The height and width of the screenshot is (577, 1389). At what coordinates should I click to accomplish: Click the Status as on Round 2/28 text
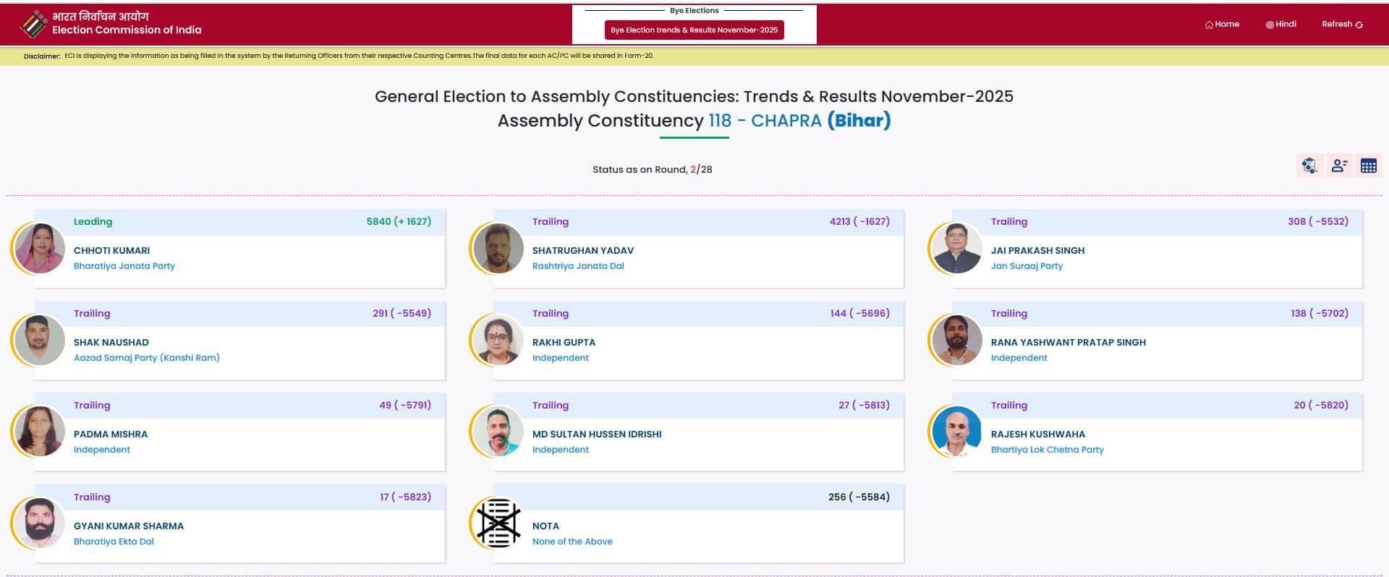[652, 169]
